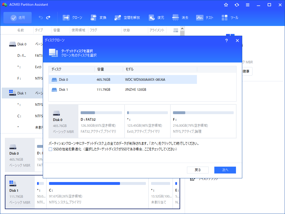Screen dimensions: 285x214
Task: Click the Disk 0 icon in dialog list
Action: (54, 80)
